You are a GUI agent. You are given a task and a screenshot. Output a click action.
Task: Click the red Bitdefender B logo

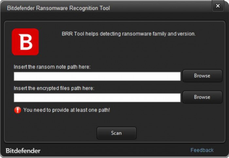click(x=25, y=42)
